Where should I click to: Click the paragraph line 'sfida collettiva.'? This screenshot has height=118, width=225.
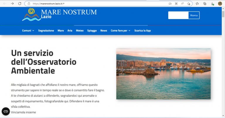pyautogui.click(x=21, y=107)
